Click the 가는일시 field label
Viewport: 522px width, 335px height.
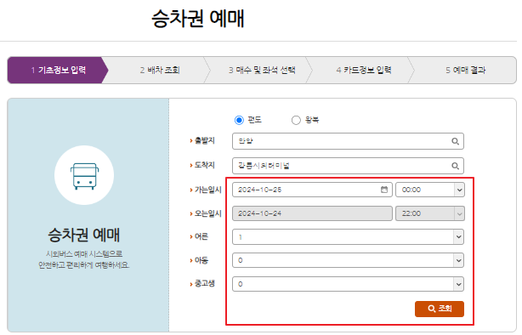(x=208, y=190)
